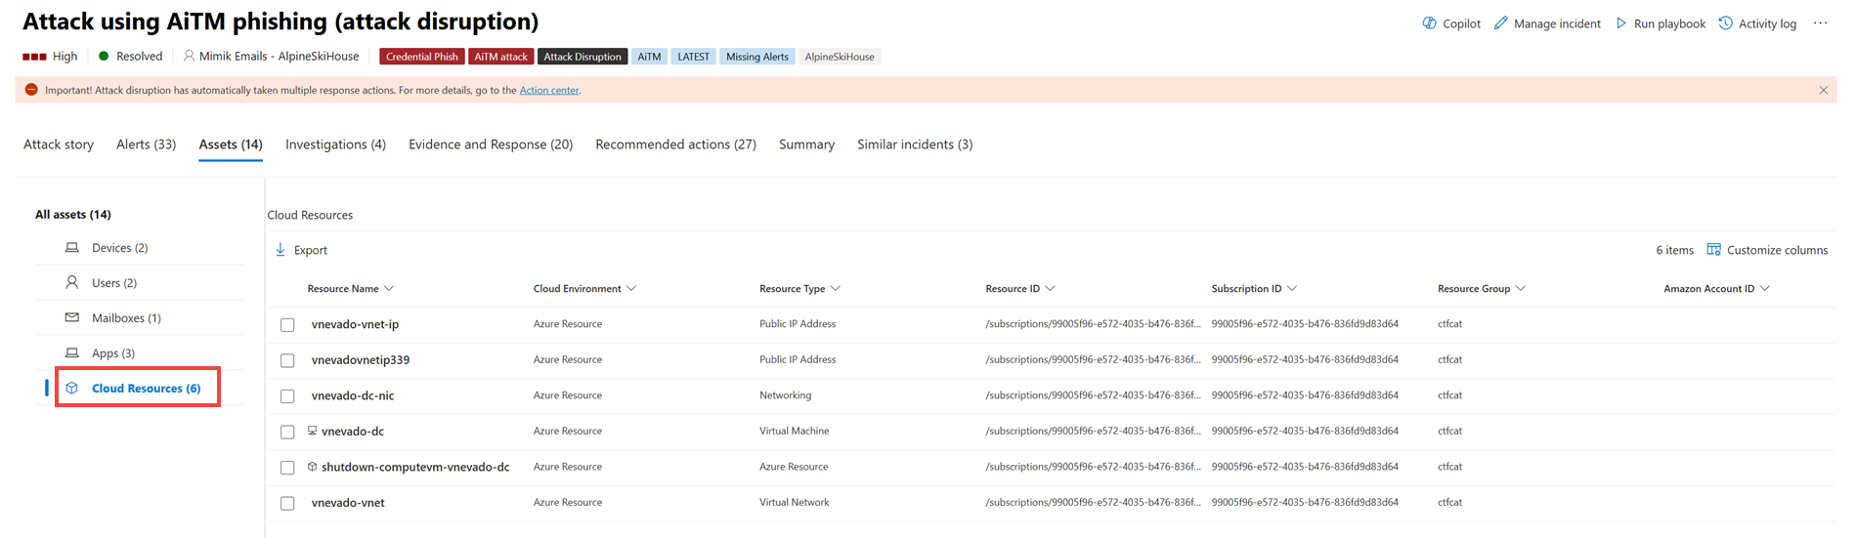
Task: Dismiss the attack disruption banner
Action: click(x=1823, y=90)
